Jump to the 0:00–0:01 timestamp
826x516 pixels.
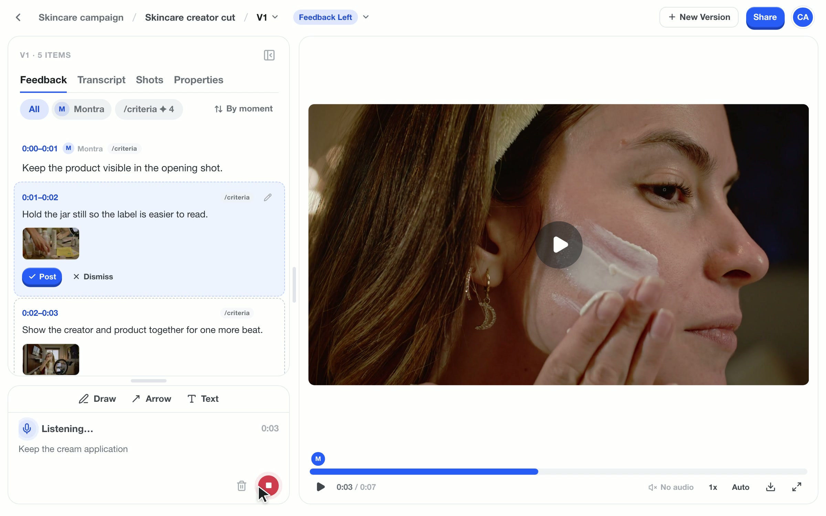pyautogui.click(x=40, y=149)
